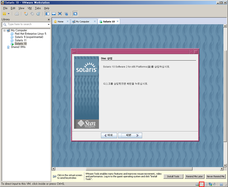The width and height of the screenshot is (228, 187).
Task: Click the installer dialog minimize dot button
Action: pos(191,52)
